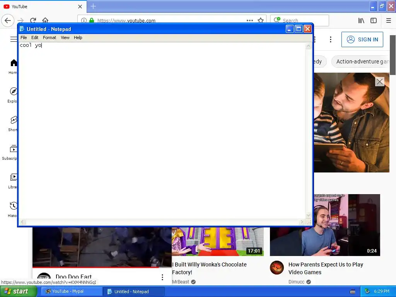Viewport: 396px width, 297px height.
Task: Click the Dimucc channel avatar
Action: 277,268
